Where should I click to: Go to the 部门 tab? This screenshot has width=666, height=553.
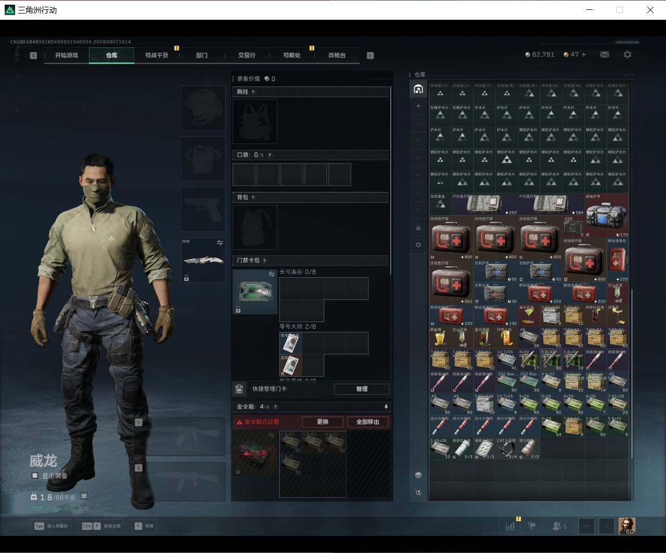(202, 55)
